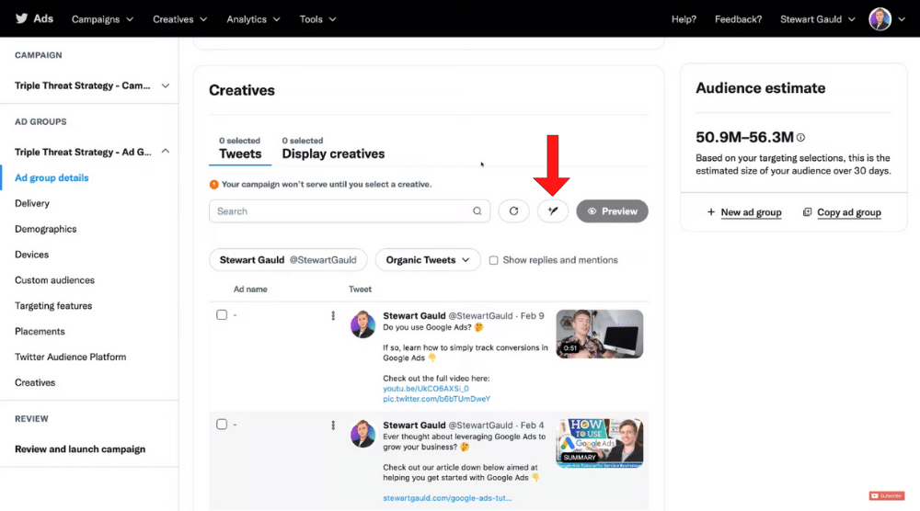Click the Tweet column header
Screen dimensions: 920x511
[361, 290]
